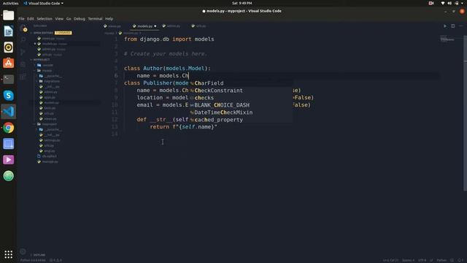Open Ubuntu Software from the dock
Viewport: 467px width, 263px height.
point(8,64)
